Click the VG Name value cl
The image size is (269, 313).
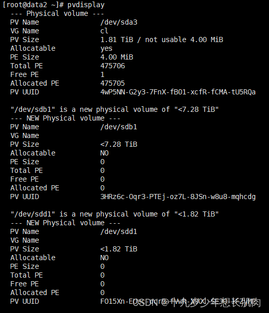[x=104, y=31]
